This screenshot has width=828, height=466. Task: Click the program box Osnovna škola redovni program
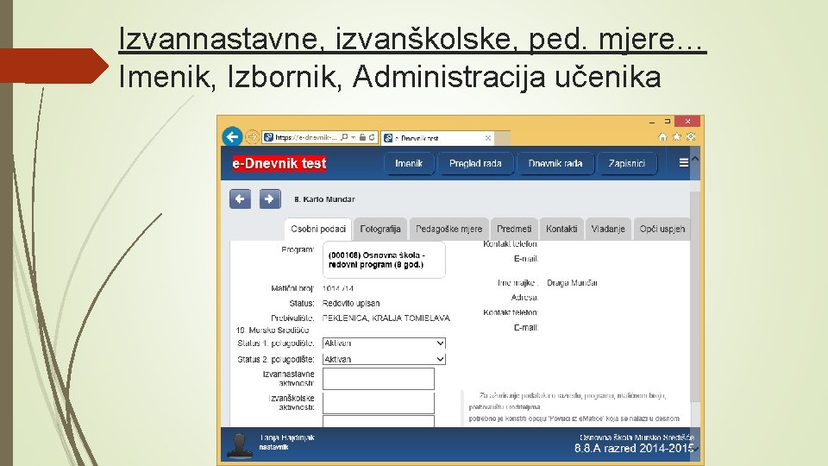click(x=384, y=260)
